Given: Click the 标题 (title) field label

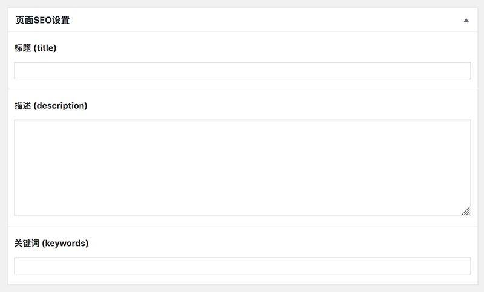Looking at the screenshot, I should point(35,48).
